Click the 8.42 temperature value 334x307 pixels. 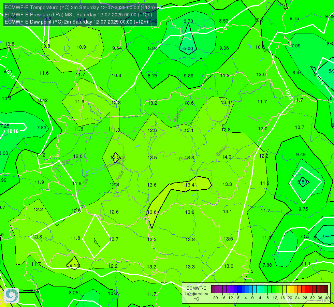(43, 100)
